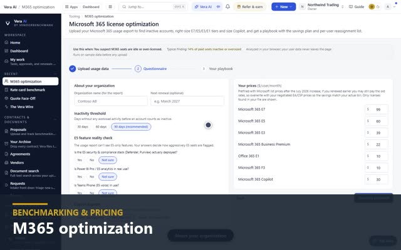Answer Yes for E5 security & compliance stack
This screenshot has width=401, height=250.
pyautogui.click(x=80, y=160)
